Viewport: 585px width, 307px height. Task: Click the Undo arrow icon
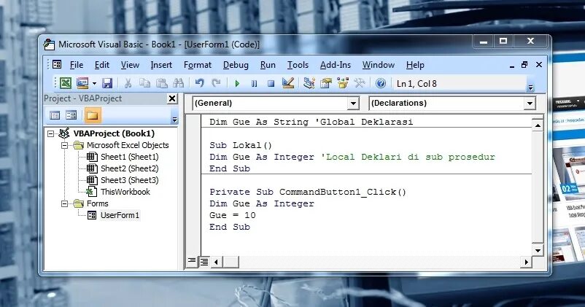tap(200, 83)
